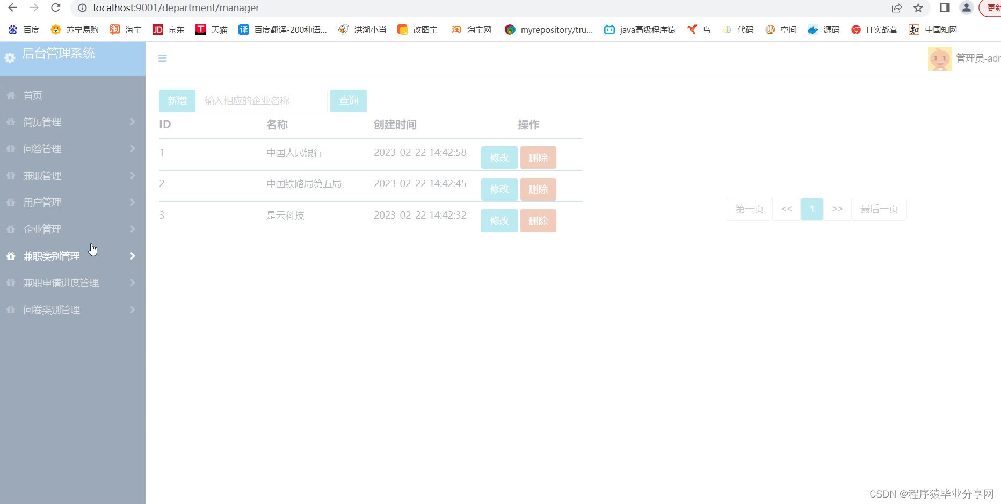Reload the page with the refresh icon
The image size is (1001, 504).
tap(55, 8)
